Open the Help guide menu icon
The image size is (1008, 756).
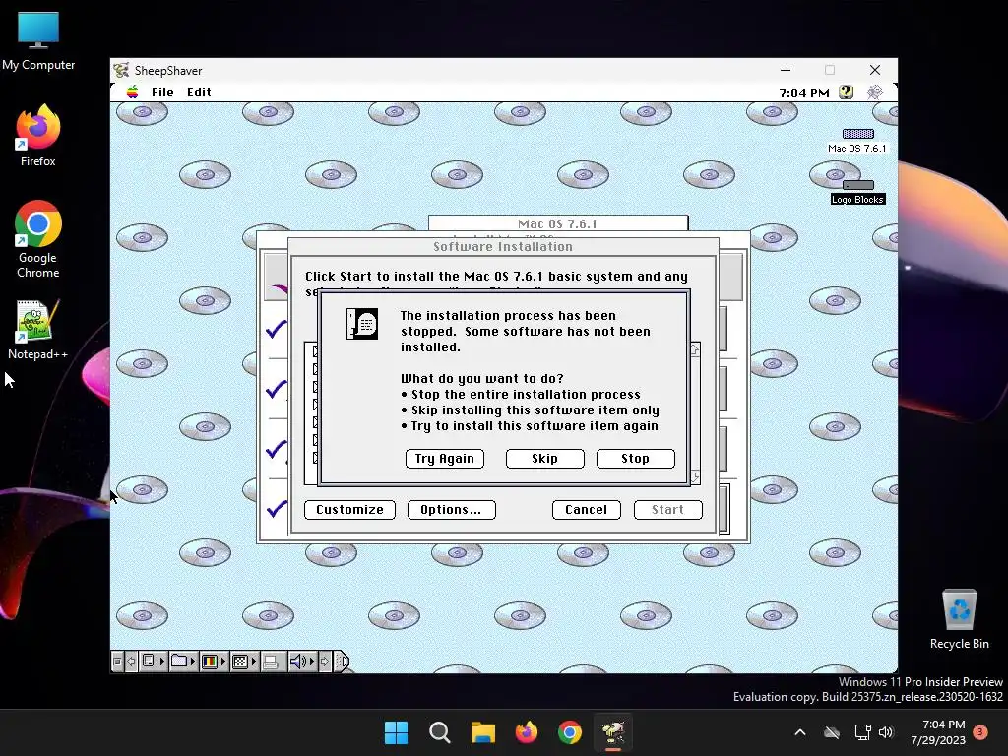[x=846, y=93]
